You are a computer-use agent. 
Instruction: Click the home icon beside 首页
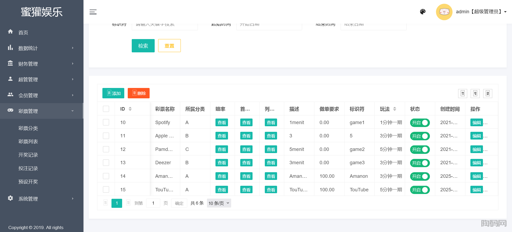click(x=10, y=32)
